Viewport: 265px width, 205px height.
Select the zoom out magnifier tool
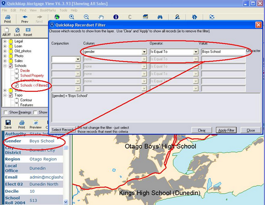[x=86, y=17]
